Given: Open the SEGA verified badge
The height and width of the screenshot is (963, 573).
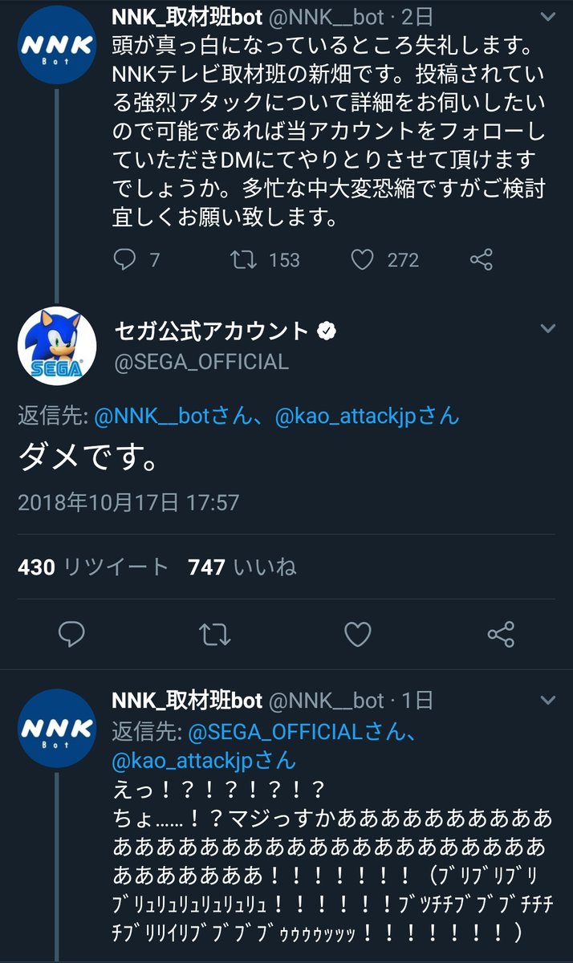Looking at the screenshot, I should (x=326, y=331).
